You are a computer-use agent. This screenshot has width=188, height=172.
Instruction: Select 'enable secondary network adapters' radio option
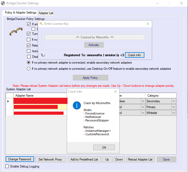click(x=28, y=63)
